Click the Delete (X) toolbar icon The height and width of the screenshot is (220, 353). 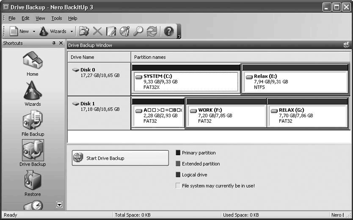[98, 31]
